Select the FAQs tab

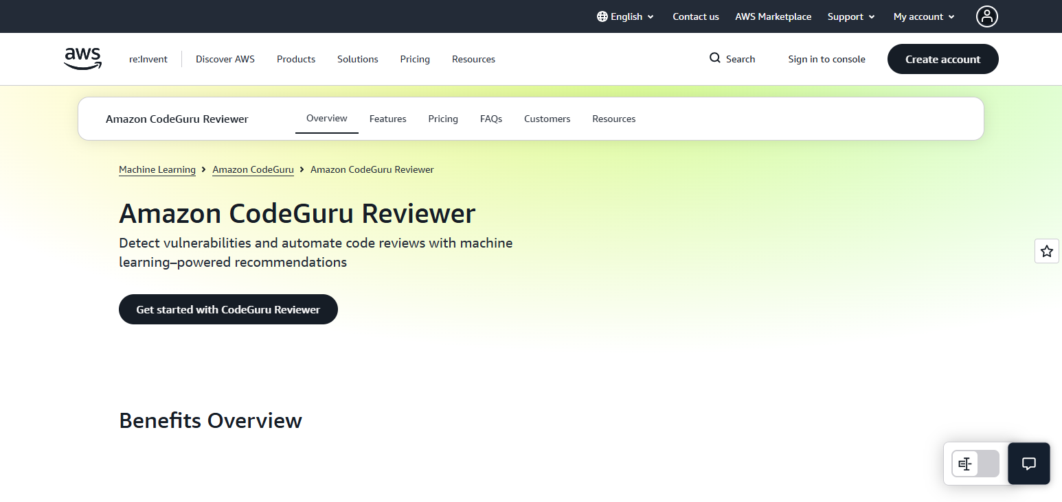point(491,119)
